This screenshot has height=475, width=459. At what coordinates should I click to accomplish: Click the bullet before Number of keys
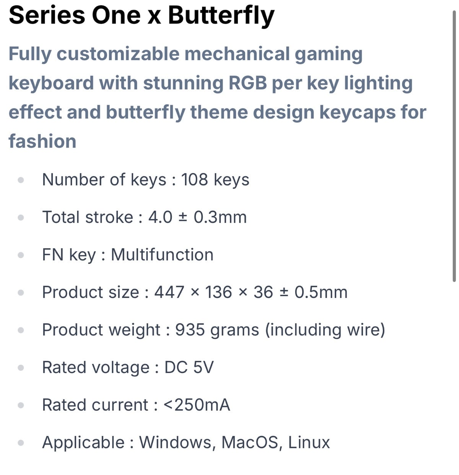point(21,180)
